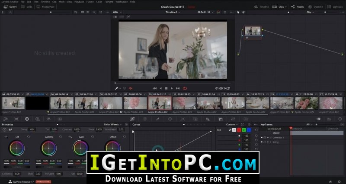Select the red channel curve button

(239, 130)
